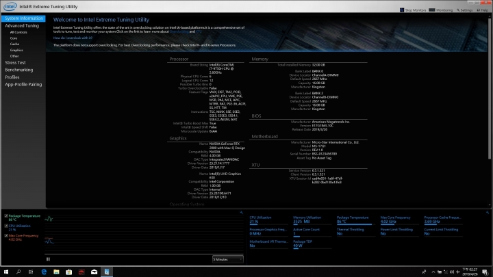
Task: Open the Monitoring view from the toolbar
Action: [x=441, y=10]
